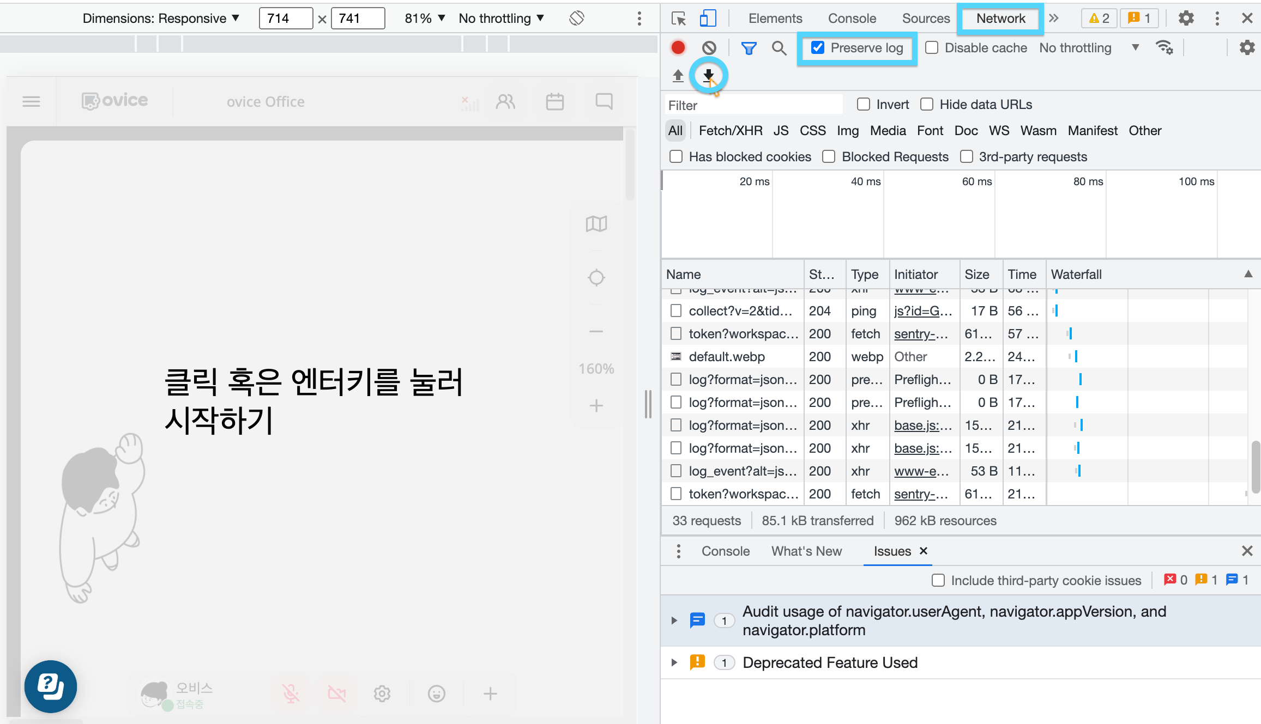Open the ovice map icon
This screenshot has width=1261, height=724.
click(596, 223)
